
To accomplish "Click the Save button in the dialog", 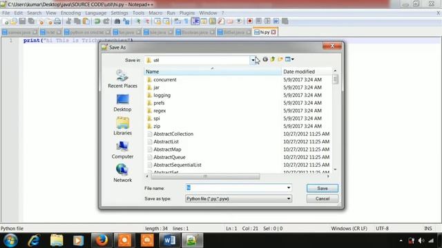I will point(323,188).
